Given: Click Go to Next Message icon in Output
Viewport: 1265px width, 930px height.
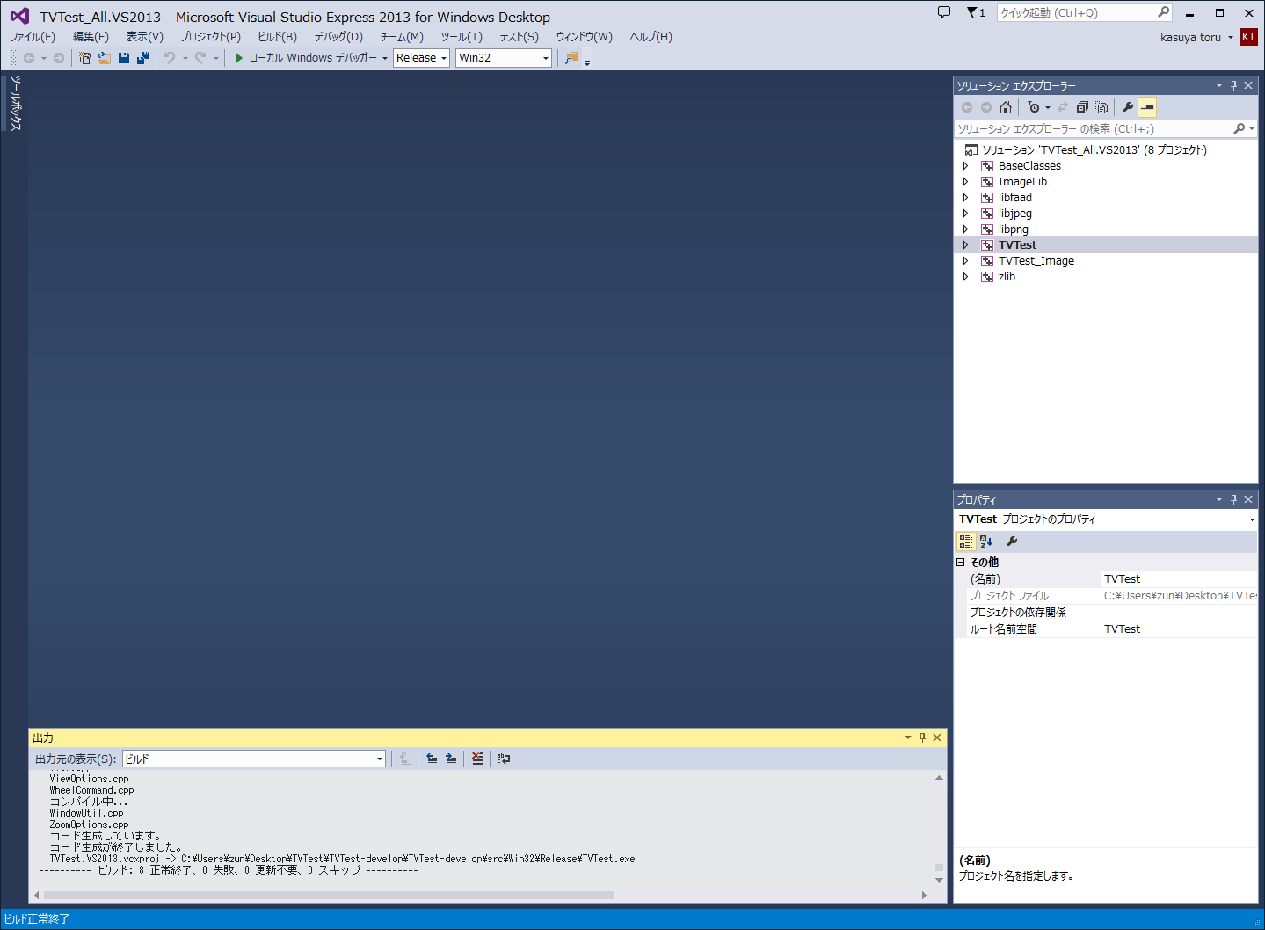Looking at the screenshot, I should [451, 759].
